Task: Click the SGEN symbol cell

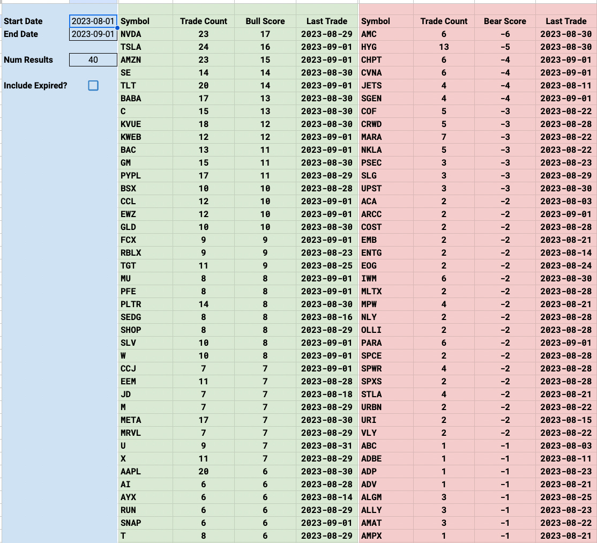Action: (386, 98)
